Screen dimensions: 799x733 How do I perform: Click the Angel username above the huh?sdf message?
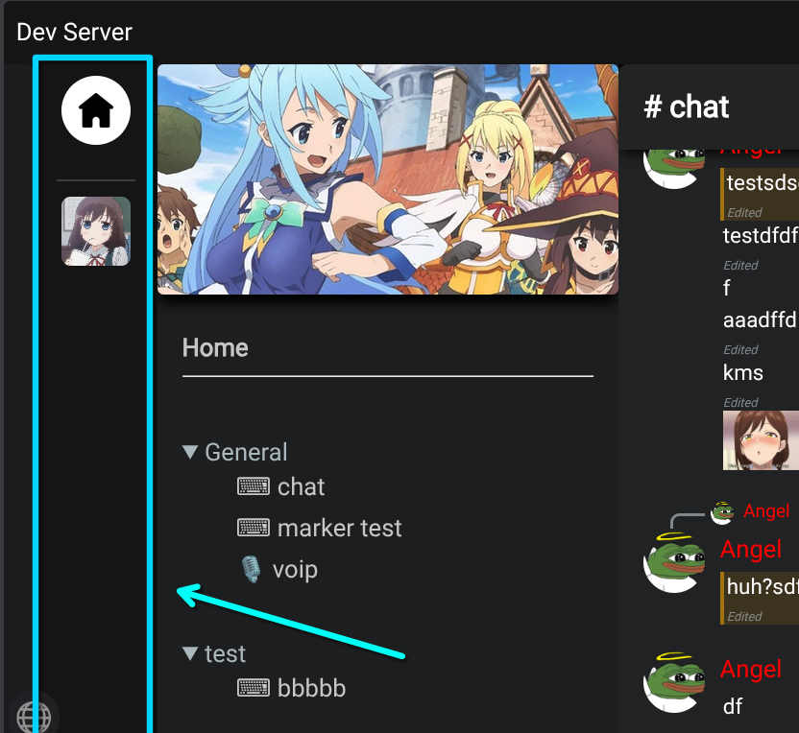coord(751,549)
